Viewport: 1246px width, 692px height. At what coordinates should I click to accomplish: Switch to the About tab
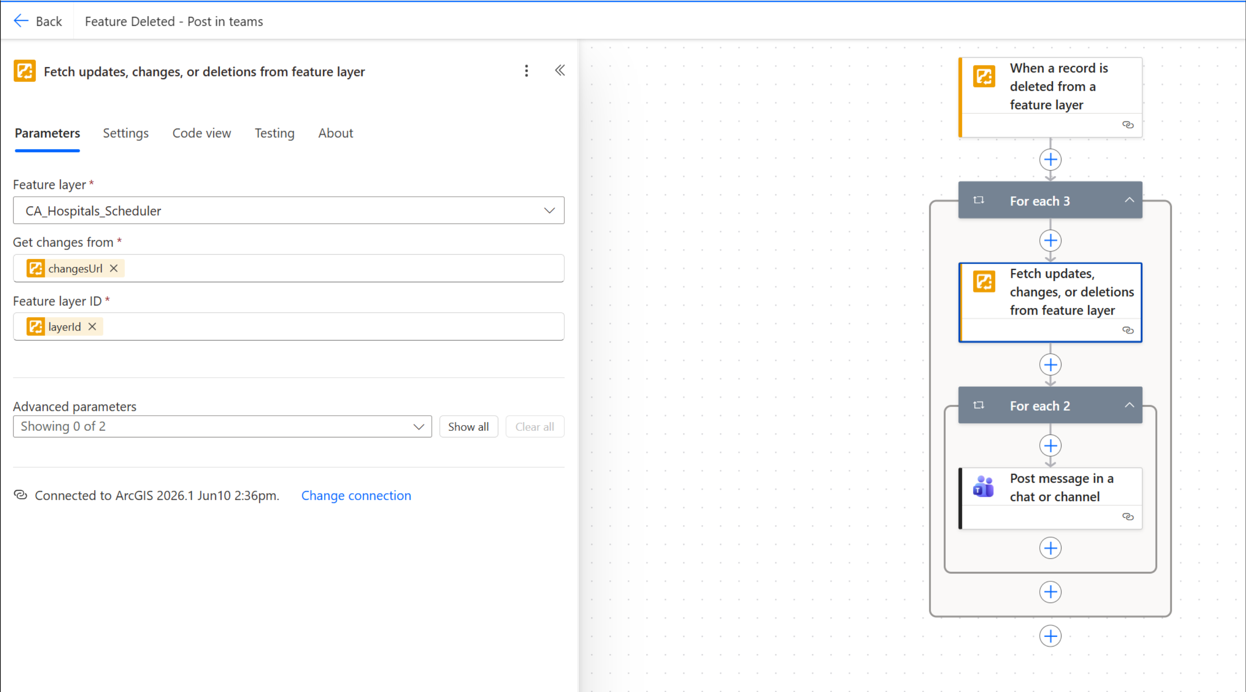[x=335, y=133]
